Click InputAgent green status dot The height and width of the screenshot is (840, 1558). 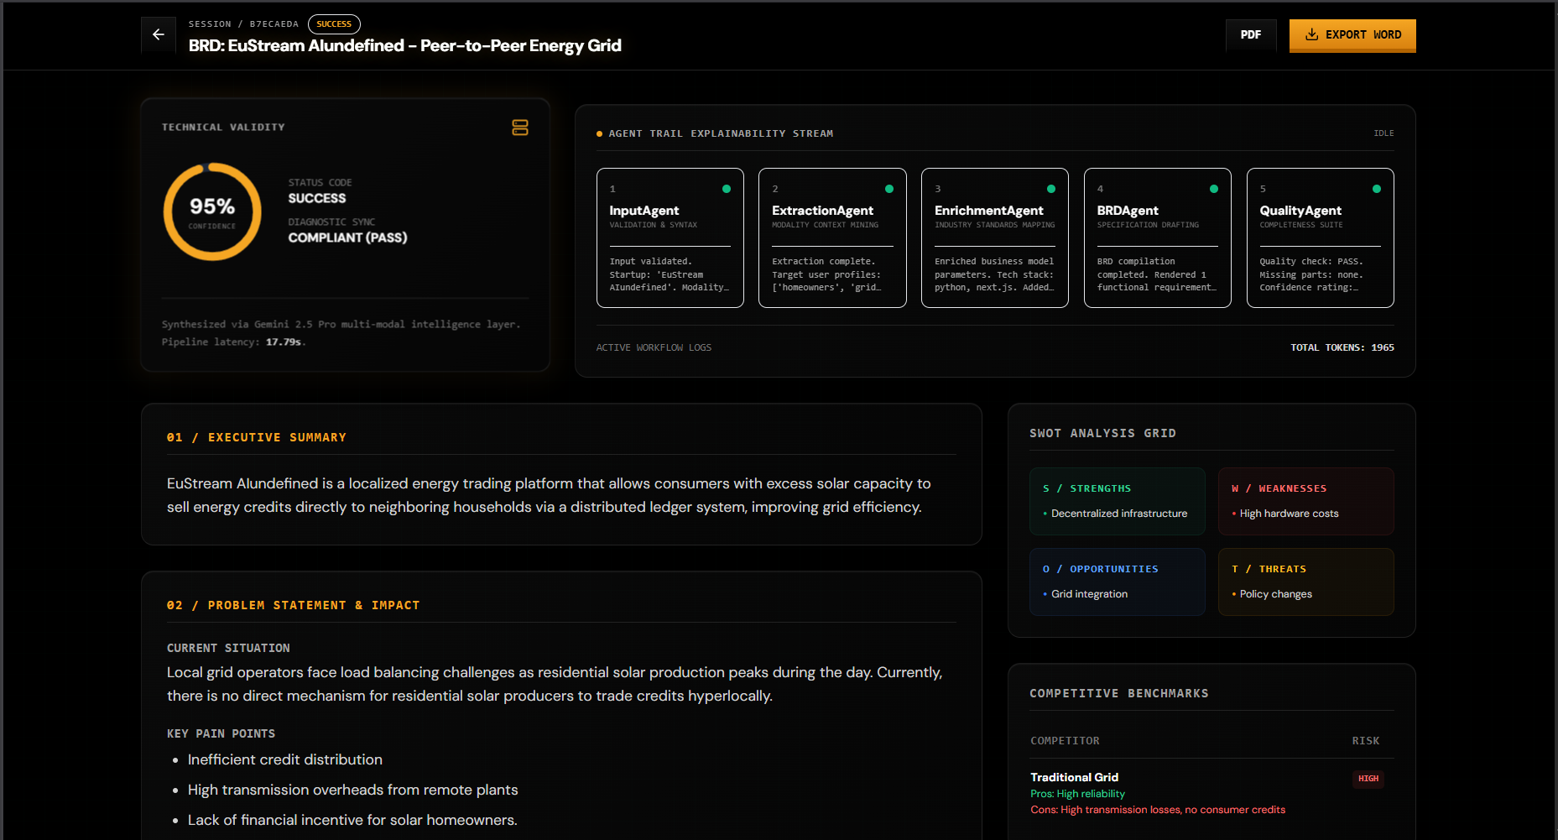[x=727, y=189]
